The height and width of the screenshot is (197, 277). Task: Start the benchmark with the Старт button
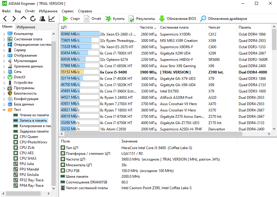pyautogui.click(x=71, y=18)
